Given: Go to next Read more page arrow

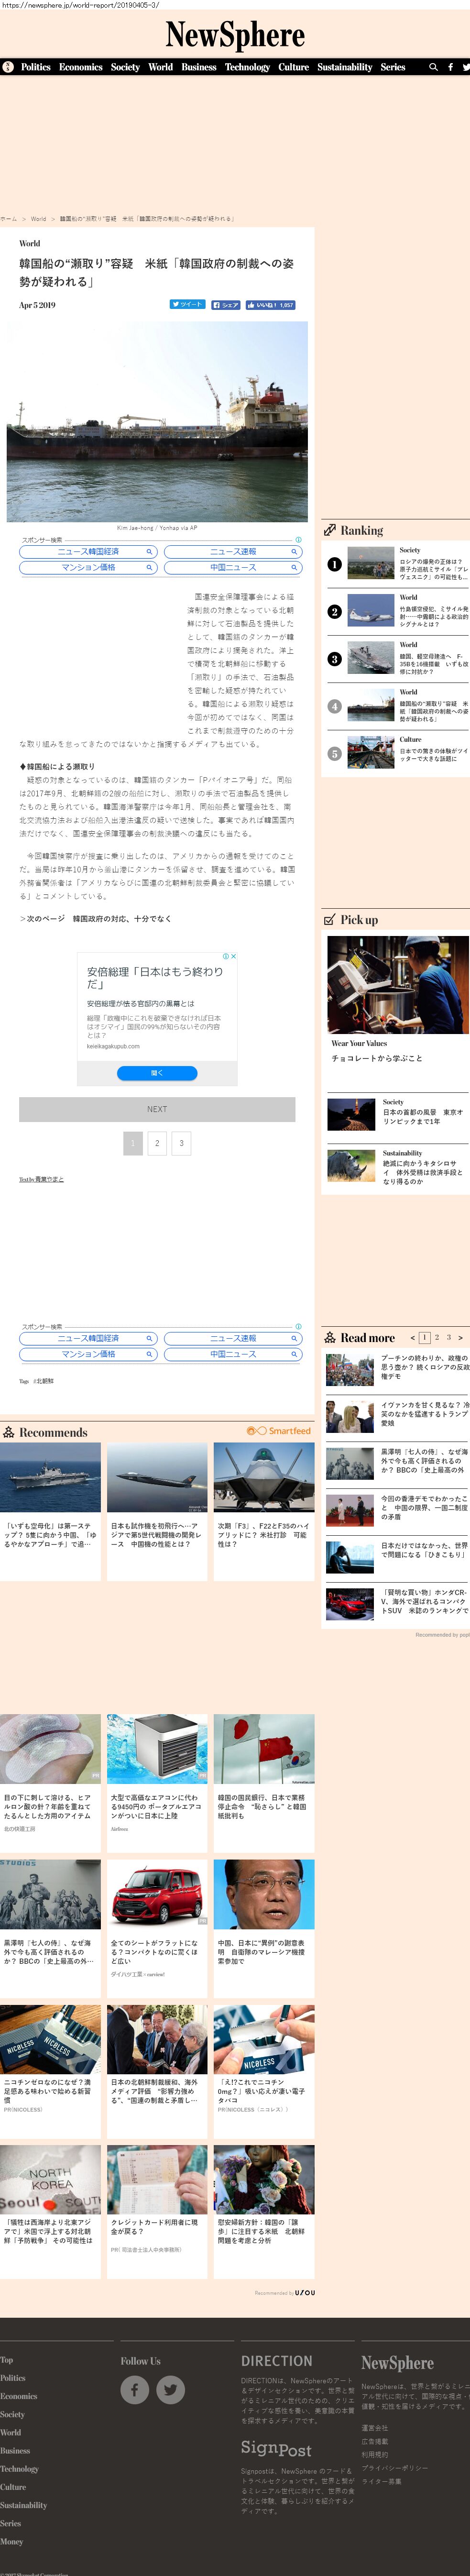Looking at the screenshot, I should click(x=460, y=1337).
